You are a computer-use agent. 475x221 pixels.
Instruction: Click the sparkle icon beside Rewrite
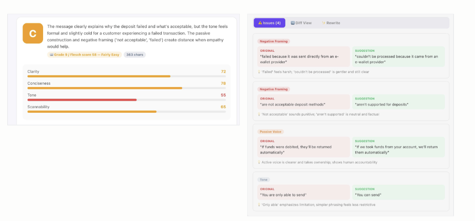324,23
